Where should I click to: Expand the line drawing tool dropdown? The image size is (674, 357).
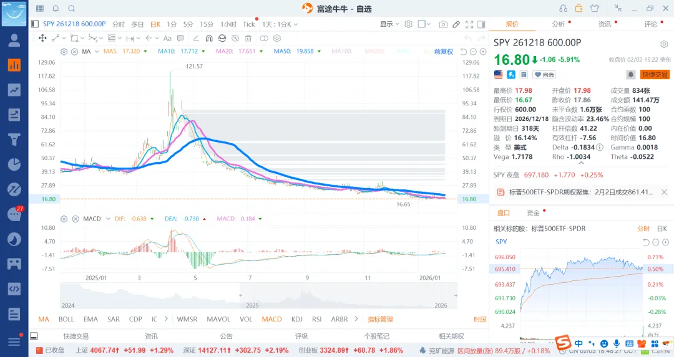(64, 38)
